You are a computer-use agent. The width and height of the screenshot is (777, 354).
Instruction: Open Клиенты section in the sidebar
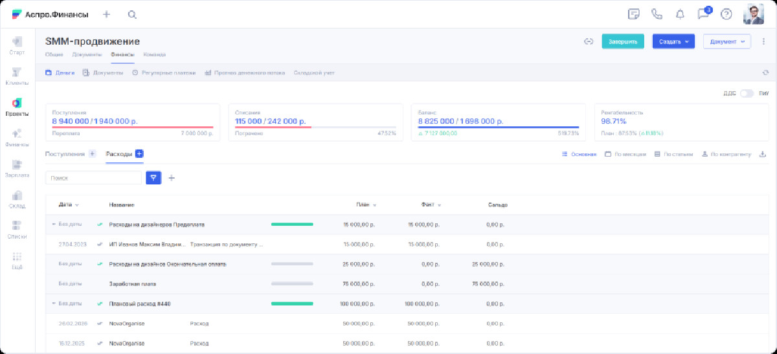[x=17, y=76]
